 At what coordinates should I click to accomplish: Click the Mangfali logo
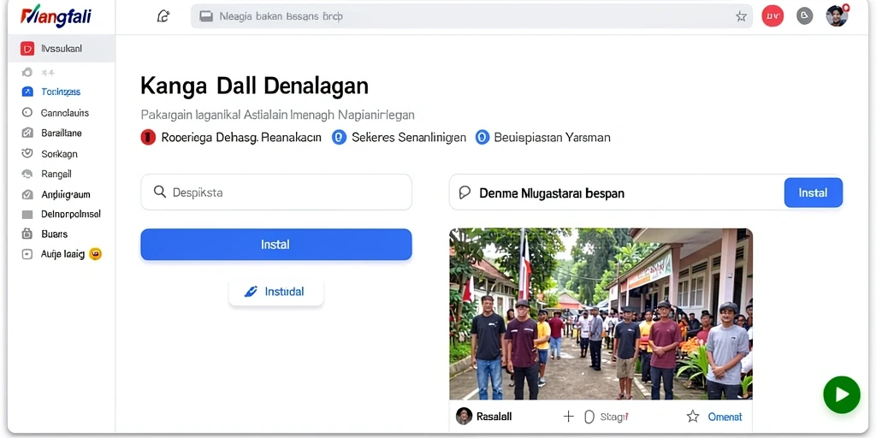[x=56, y=16]
